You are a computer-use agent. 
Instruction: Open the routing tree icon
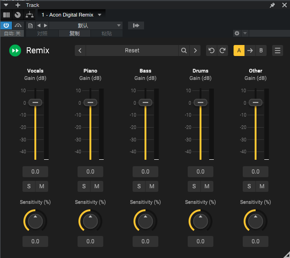[x=29, y=15]
